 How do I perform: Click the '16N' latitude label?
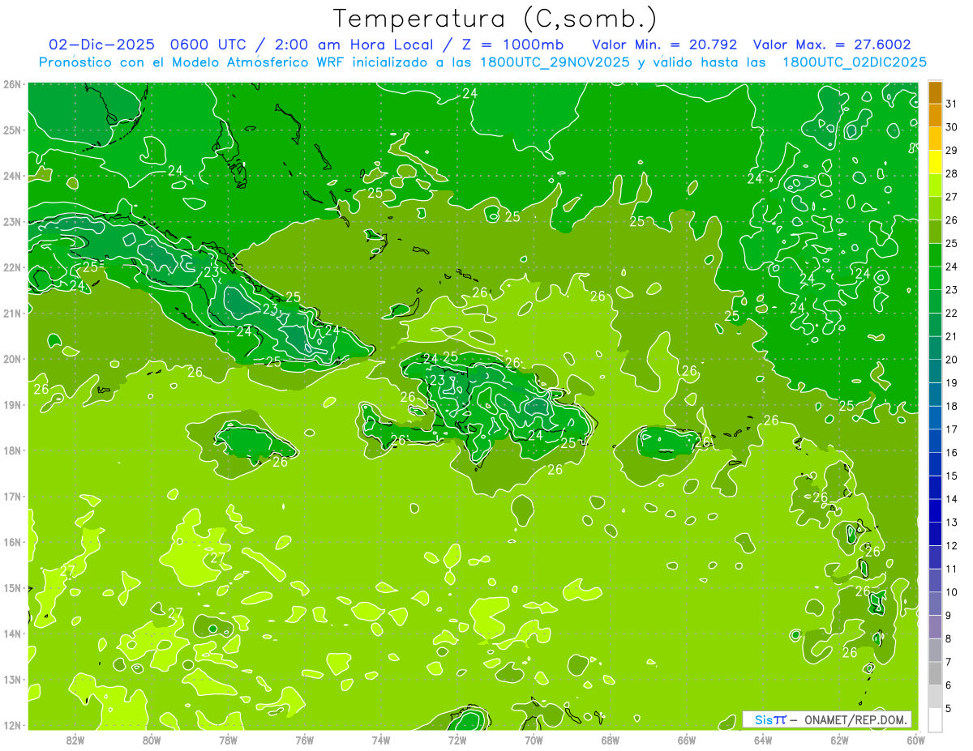pos(12,542)
